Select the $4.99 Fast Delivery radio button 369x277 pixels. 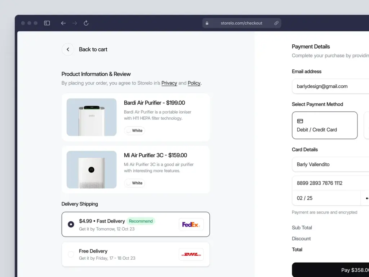[x=71, y=224]
